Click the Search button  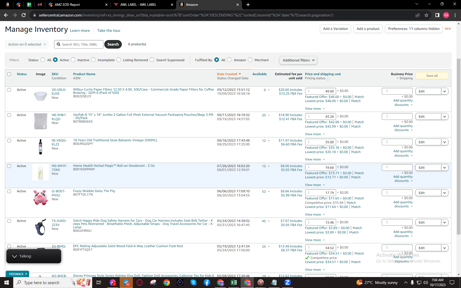coord(113,44)
